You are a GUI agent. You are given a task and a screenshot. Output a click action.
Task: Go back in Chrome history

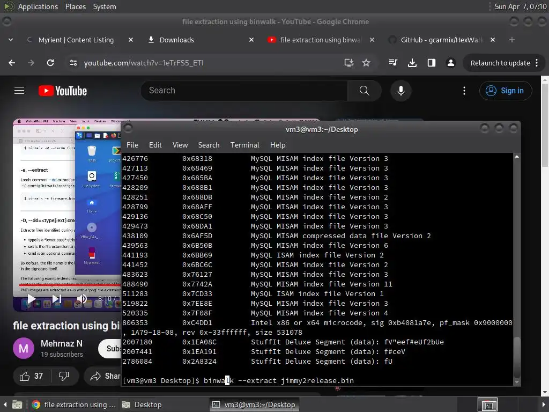pos(12,63)
